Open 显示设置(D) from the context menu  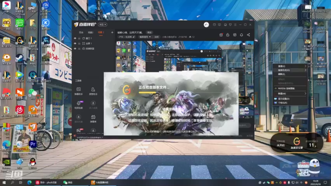tap(290, 99)
